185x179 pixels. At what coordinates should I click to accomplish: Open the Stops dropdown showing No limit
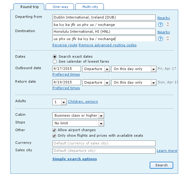point(78,123)
